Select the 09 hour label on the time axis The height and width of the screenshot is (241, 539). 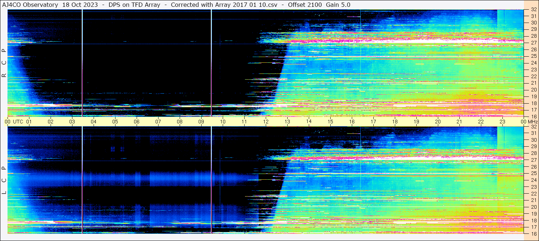pyautogui.click(x=201, y=122)
